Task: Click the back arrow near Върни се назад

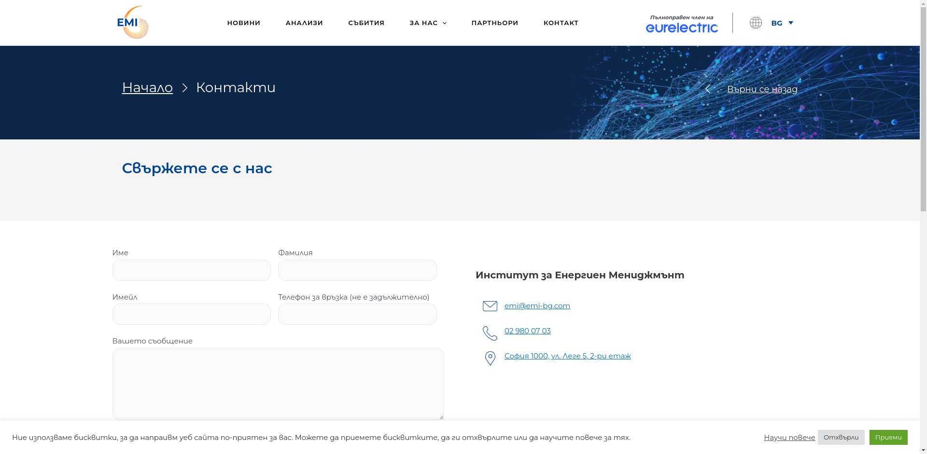Action: pos(708,89)
